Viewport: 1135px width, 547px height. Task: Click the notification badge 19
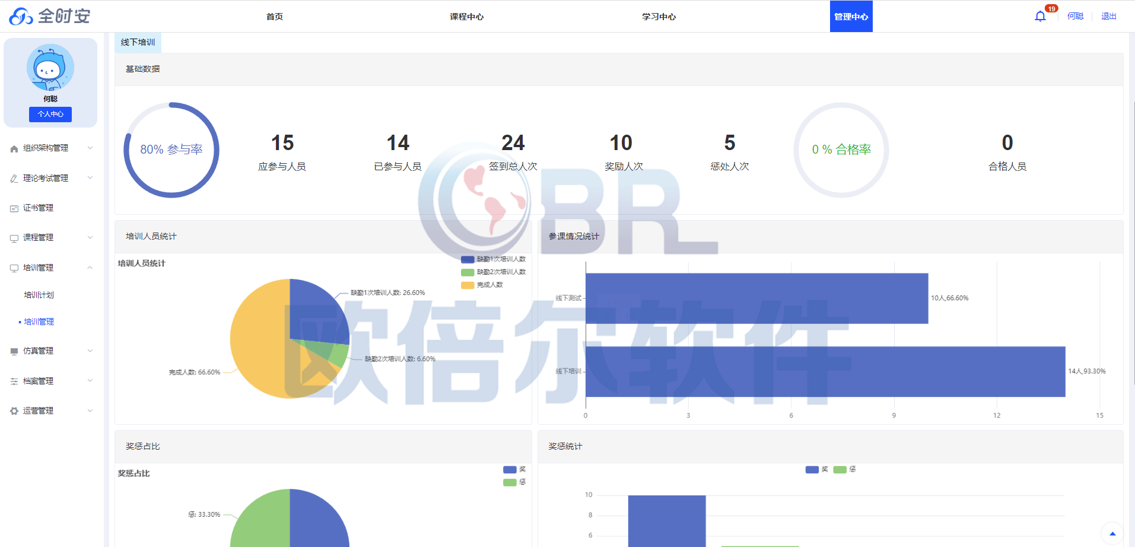click(x=1051, y=9)
